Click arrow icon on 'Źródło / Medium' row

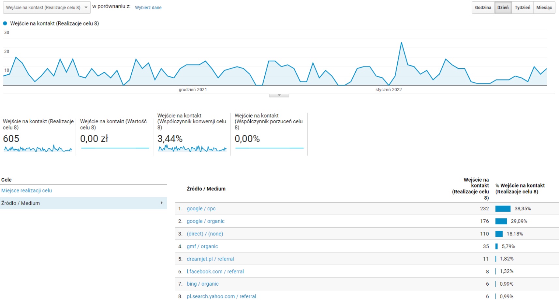tap(162, 203)
